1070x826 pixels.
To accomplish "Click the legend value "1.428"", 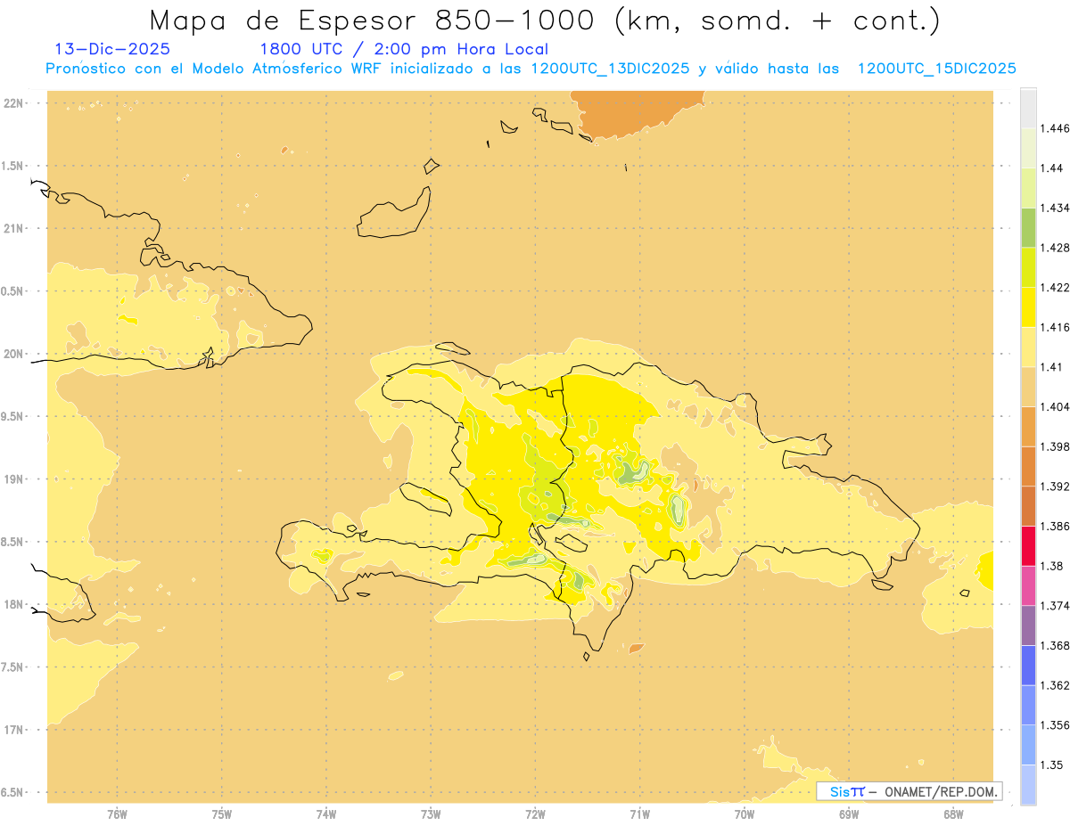I will click(1055, 248).
